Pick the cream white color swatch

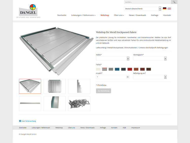point(98,69)
